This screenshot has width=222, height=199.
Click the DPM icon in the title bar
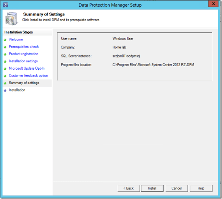point(5,5)
